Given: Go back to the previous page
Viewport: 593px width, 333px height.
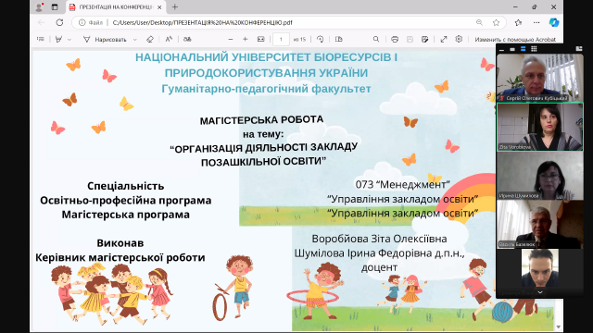Looking at the screenshot, I should [42, 22].
